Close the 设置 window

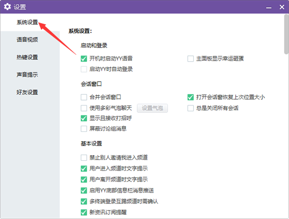[x=282, y=7]
